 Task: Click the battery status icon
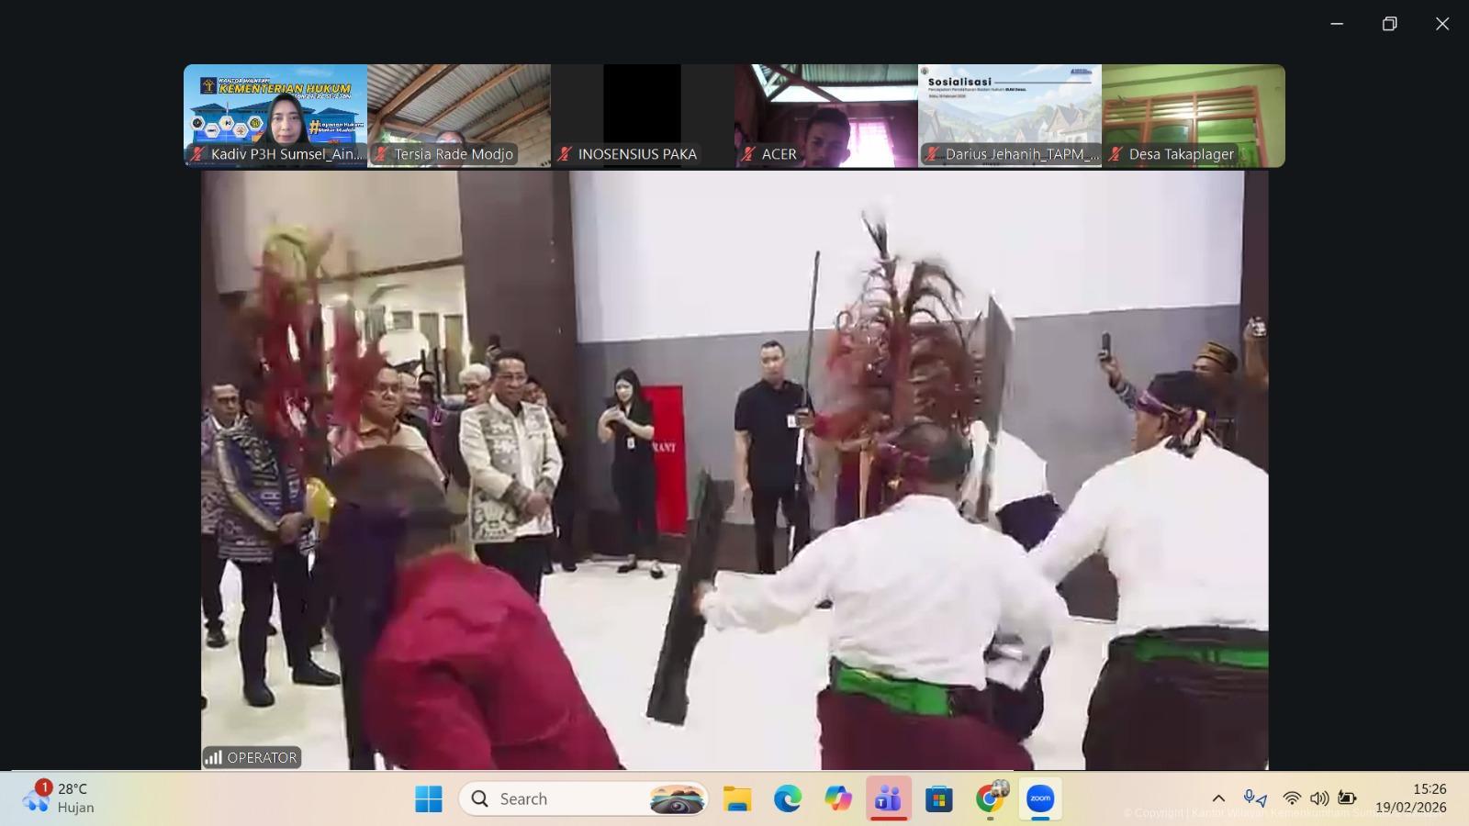tap(1347, 798)
